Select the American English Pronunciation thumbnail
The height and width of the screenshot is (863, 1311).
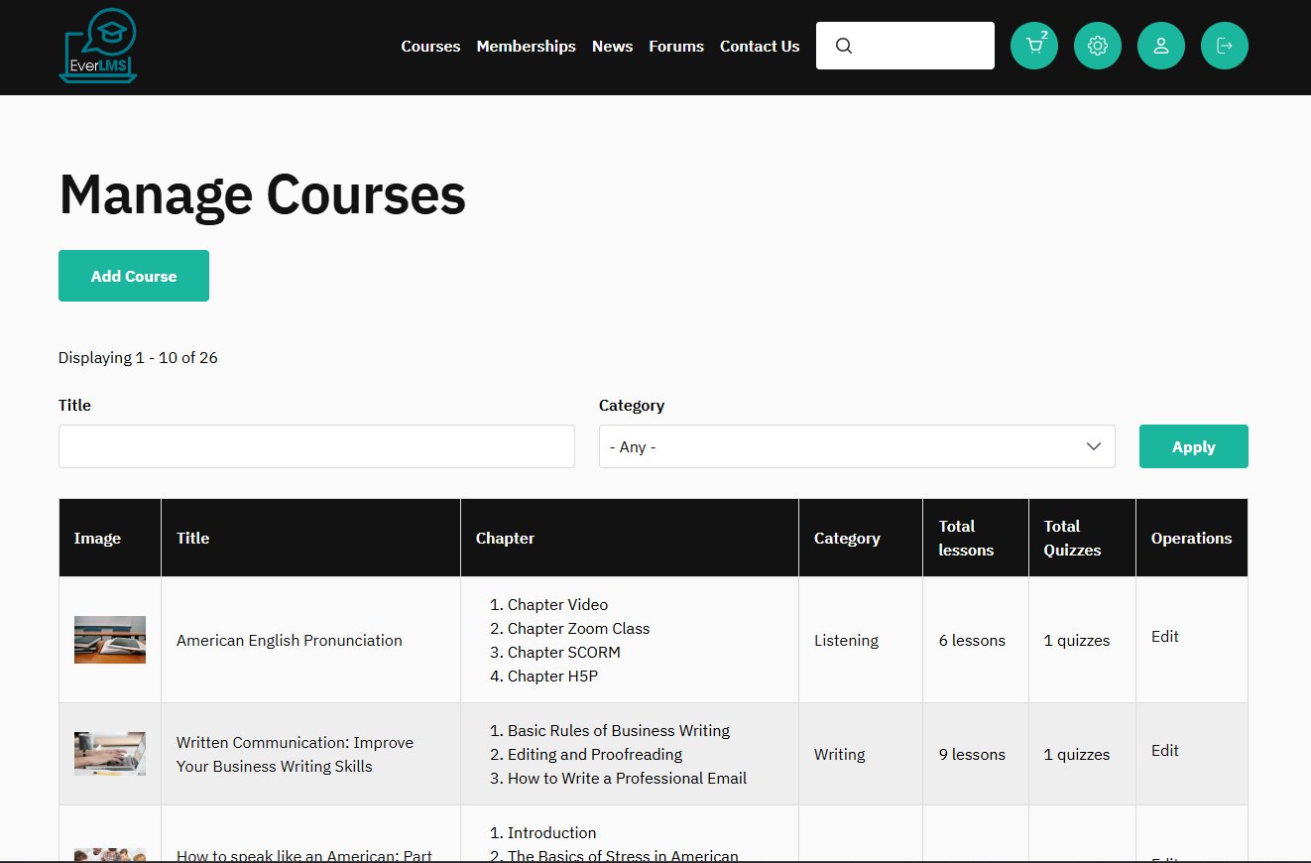click(110, 640)
